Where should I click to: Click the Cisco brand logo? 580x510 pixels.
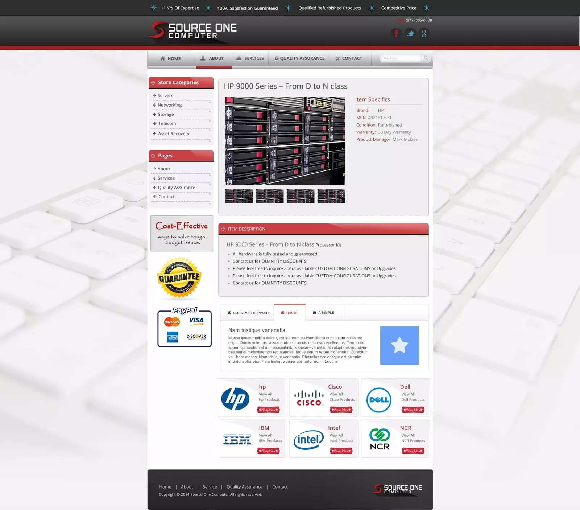309,398
